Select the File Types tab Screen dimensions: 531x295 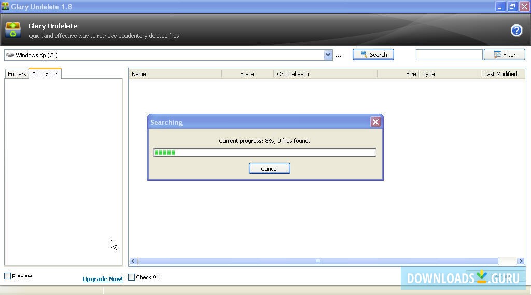tap(45, 73)
